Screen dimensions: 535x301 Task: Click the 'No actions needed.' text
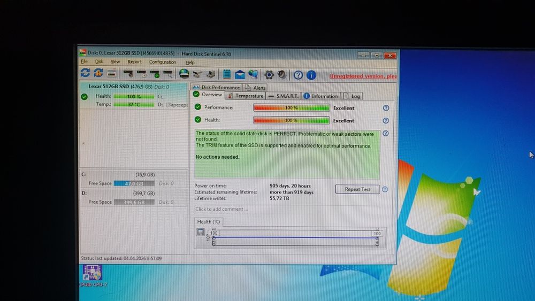[x=217, y=157]
